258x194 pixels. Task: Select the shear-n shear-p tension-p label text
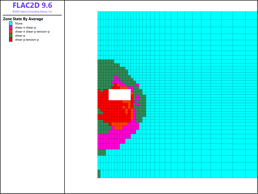tap(32, 32)
